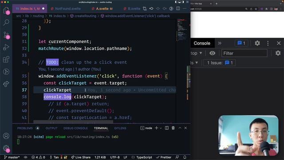Click the feedback icon in status bar
Screen dimensions: 284x160
(x=177, y=157)
